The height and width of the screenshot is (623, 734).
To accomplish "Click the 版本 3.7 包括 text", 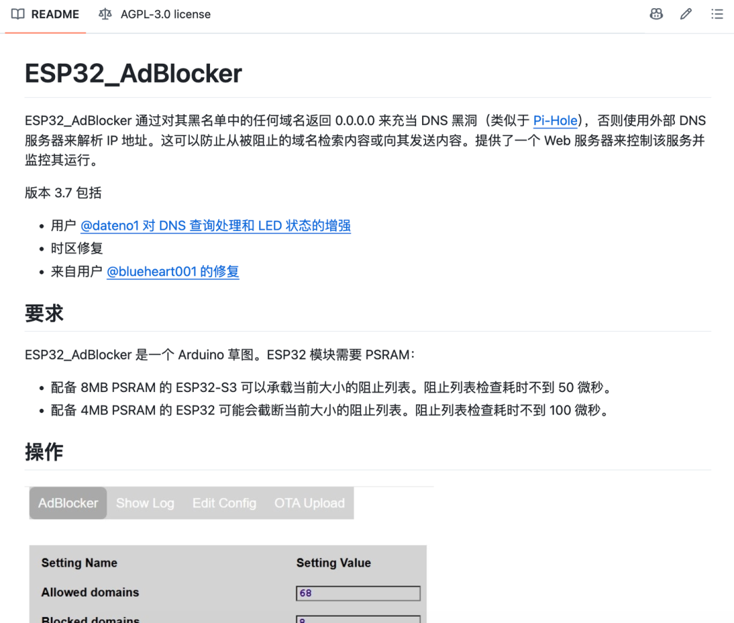I will coord(63,193).
